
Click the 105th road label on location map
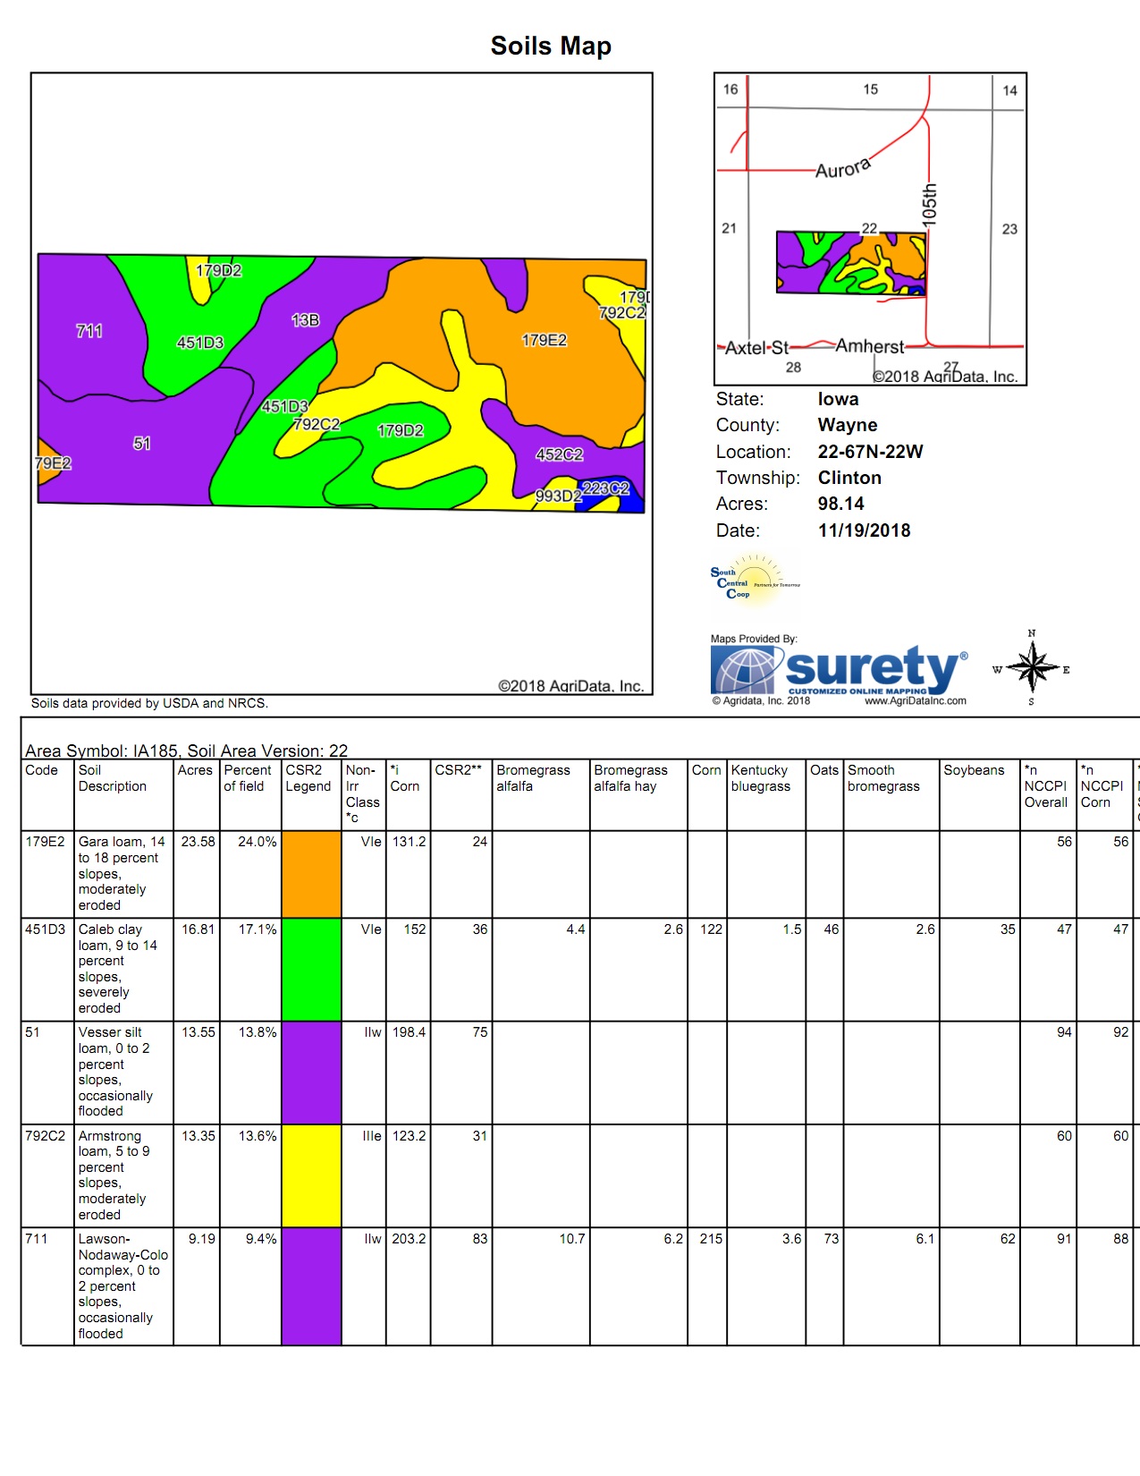coord(929,204)
